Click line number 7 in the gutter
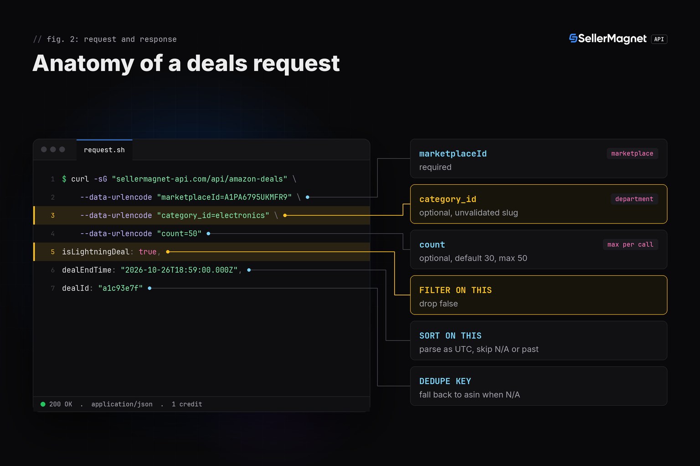This screenshot has height=466, width=700. pyautogui.click(x=52, y=288)
